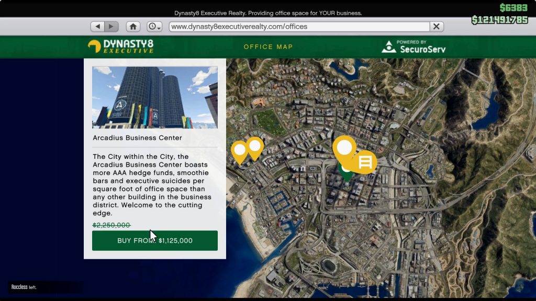Click the $121491785 bank balance

(x=500, y=20)
